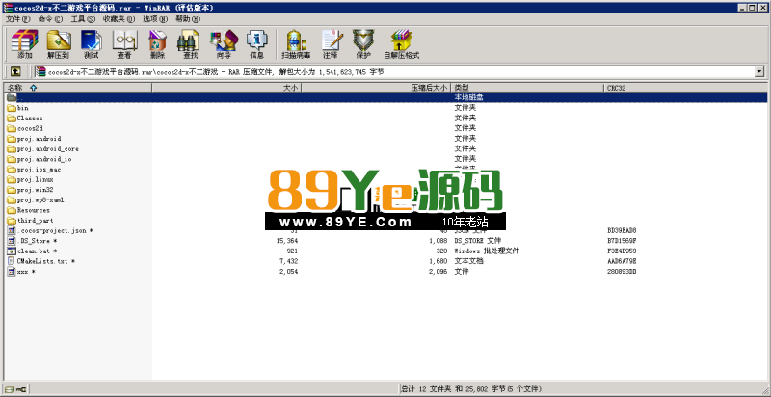This screenshot has height=397, width=771.
Task: Click the bin folder icon
Action: (12, 108)
